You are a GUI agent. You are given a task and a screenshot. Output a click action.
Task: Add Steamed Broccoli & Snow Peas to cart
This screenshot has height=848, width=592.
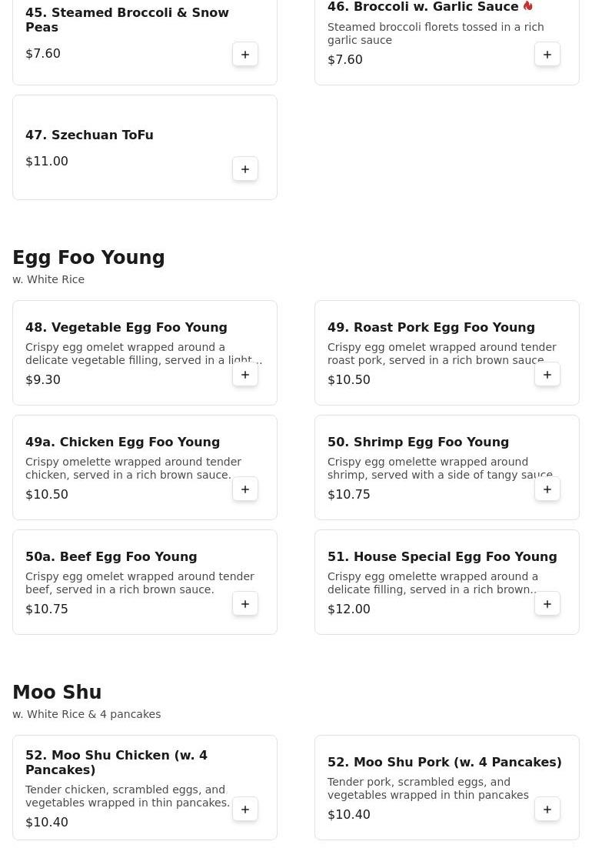(245, 55)
